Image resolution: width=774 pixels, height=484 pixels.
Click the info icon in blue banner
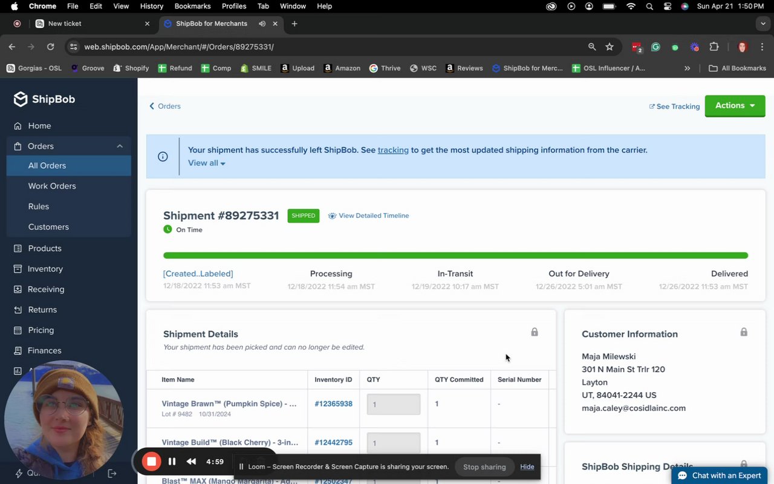(163, 157)
